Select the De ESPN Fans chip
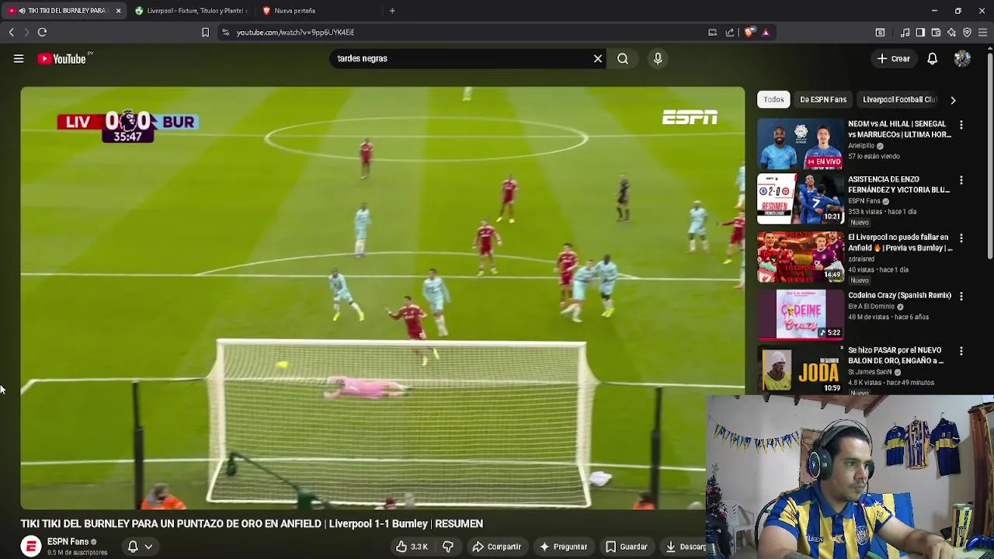The height and width of the screenshot is (559, 994). point(823,99)
